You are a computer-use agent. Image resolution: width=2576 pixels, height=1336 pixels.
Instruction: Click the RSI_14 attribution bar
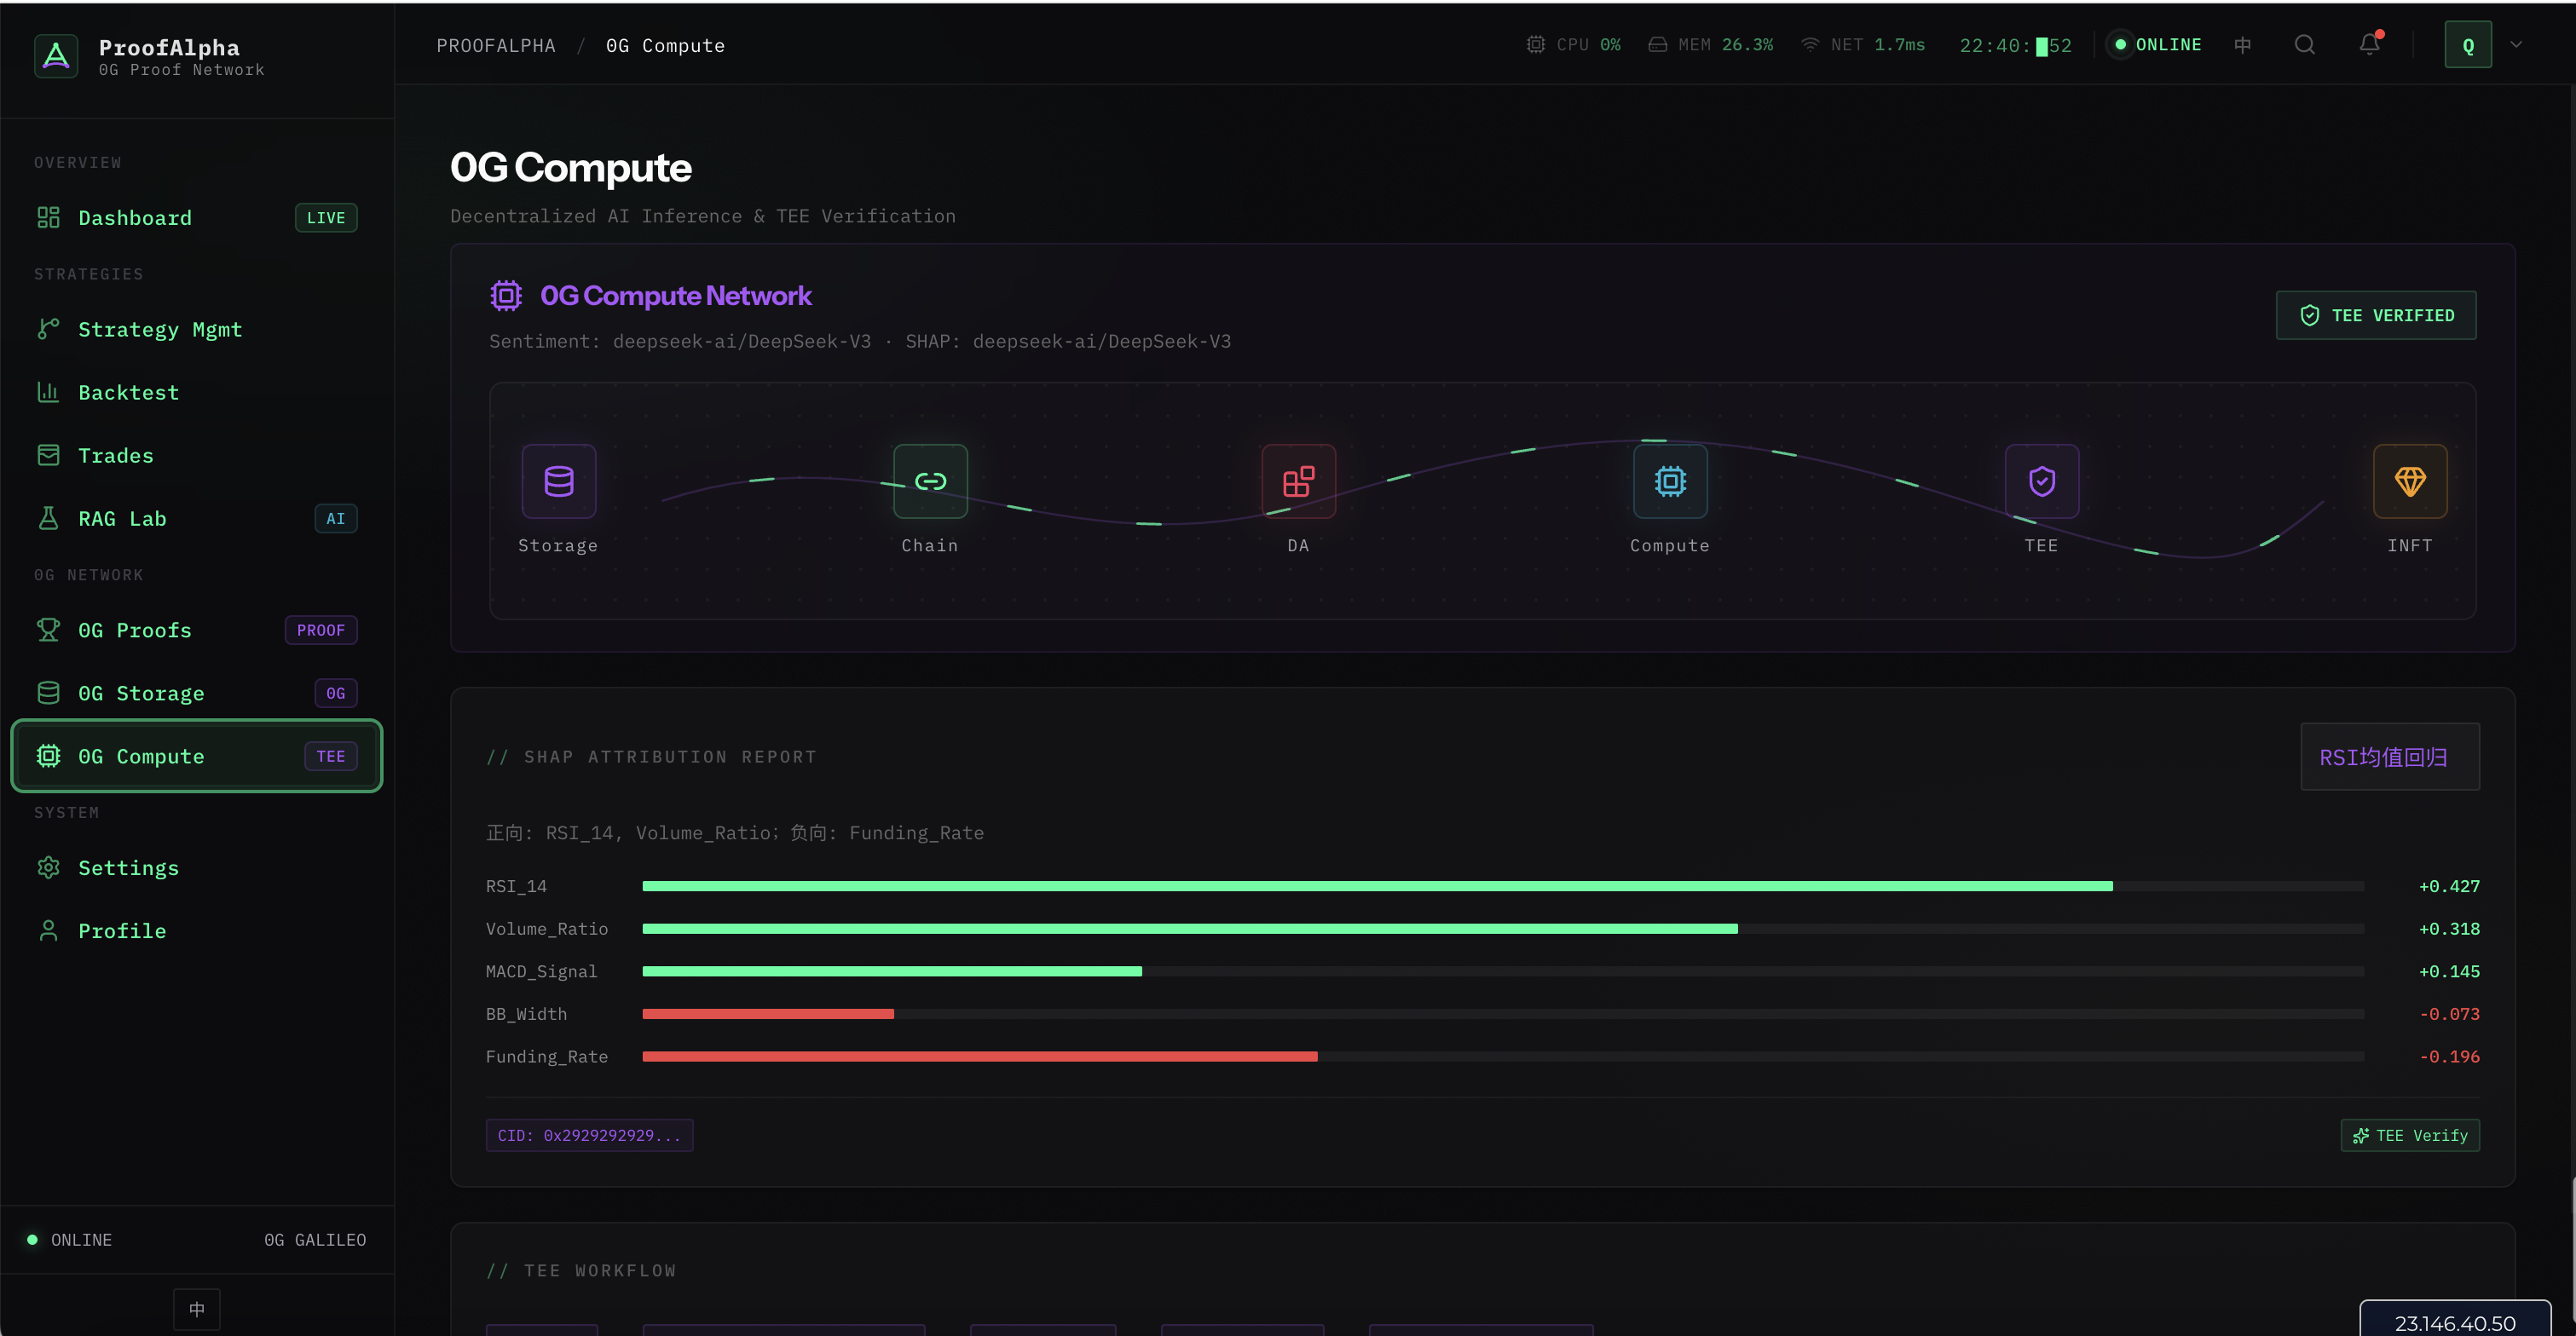point(1503,886)
